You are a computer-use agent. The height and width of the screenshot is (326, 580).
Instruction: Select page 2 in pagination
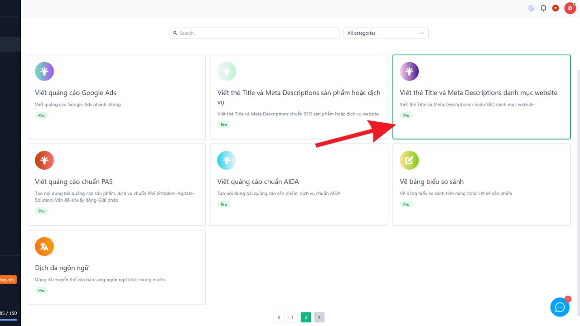(306, 317)
